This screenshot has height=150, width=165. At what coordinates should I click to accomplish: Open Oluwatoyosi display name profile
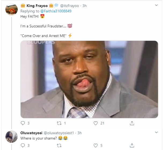tap(31, 133)
